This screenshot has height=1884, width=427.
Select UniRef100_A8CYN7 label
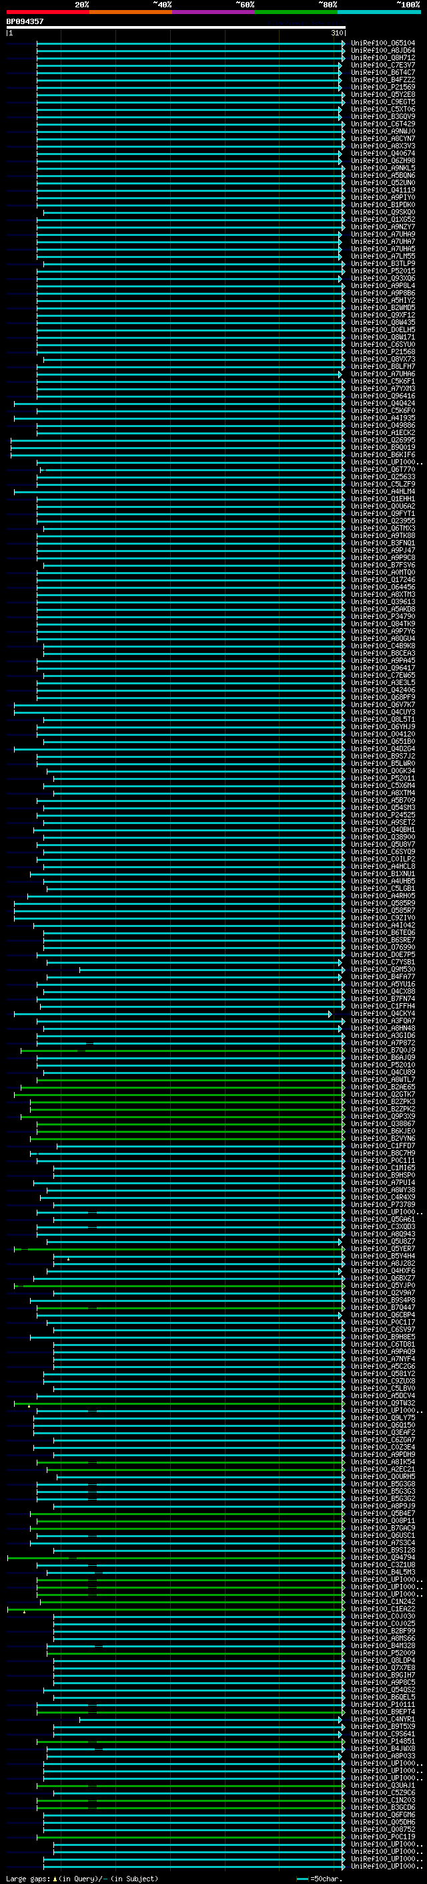(x=382, y=139)
